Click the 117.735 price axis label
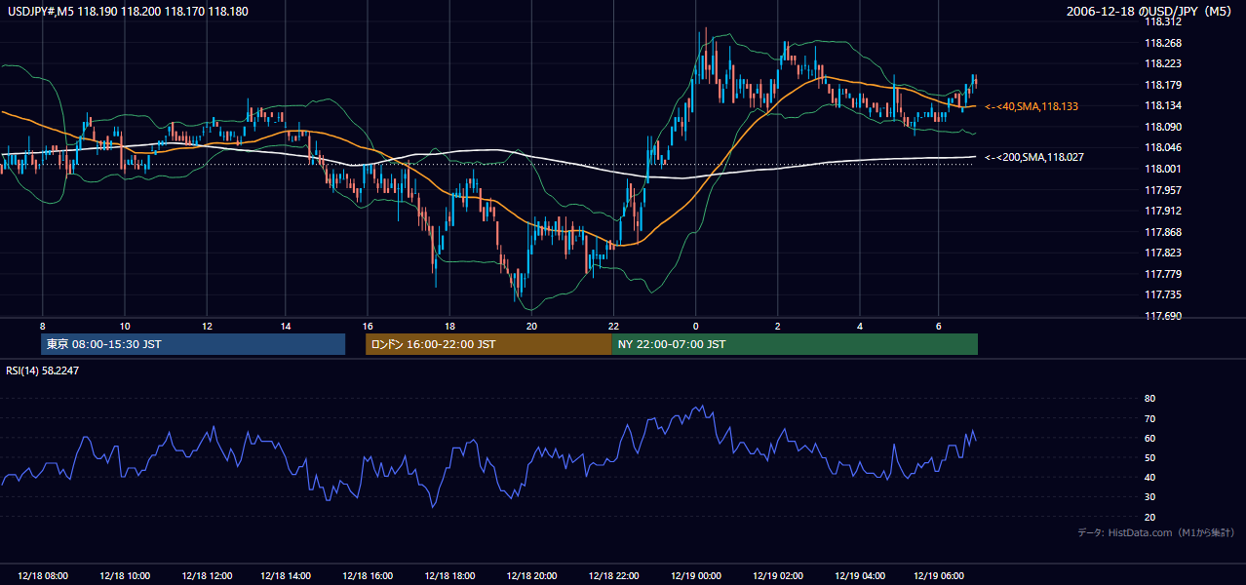Image resolution: width=1246 pixels, height=585 pixels. tap(1162, 294)
